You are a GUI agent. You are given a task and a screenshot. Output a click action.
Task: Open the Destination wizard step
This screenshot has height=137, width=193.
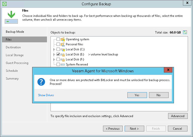[13, 47]
